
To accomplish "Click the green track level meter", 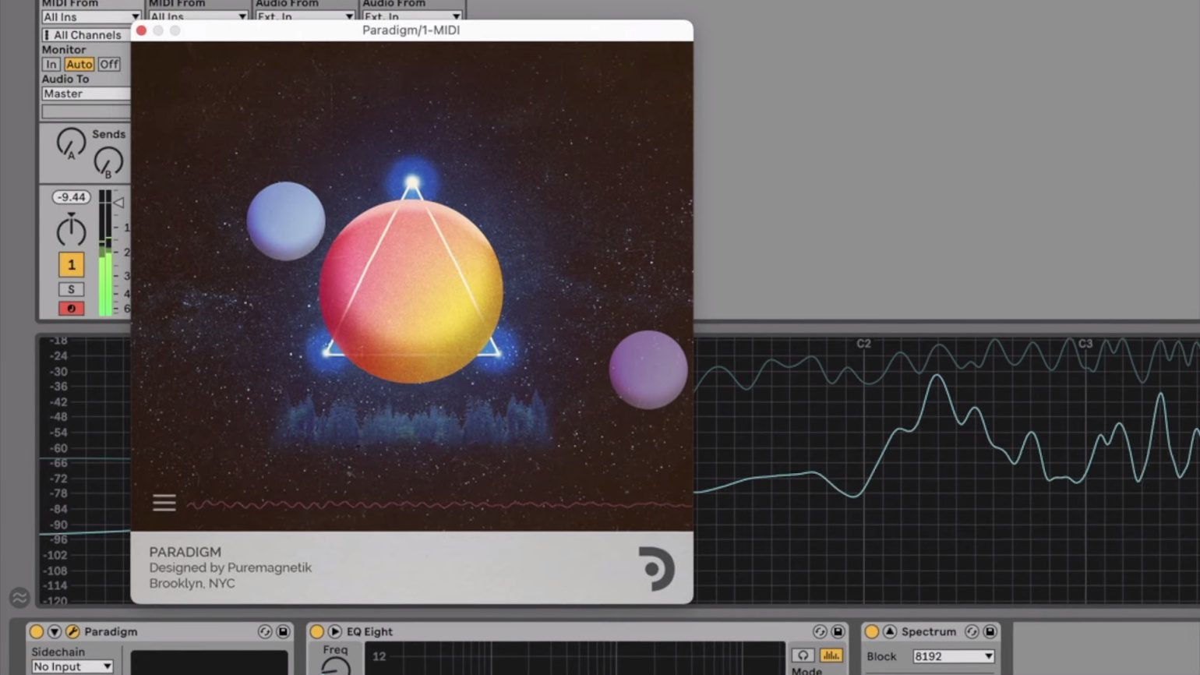I will (x=104, y=253).
